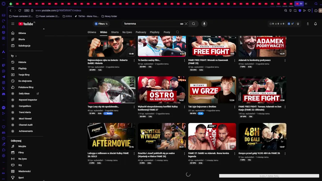Screen dimensions: 322x181
Task: Click the search magnifier button
Action: click(x=193, y=24)
